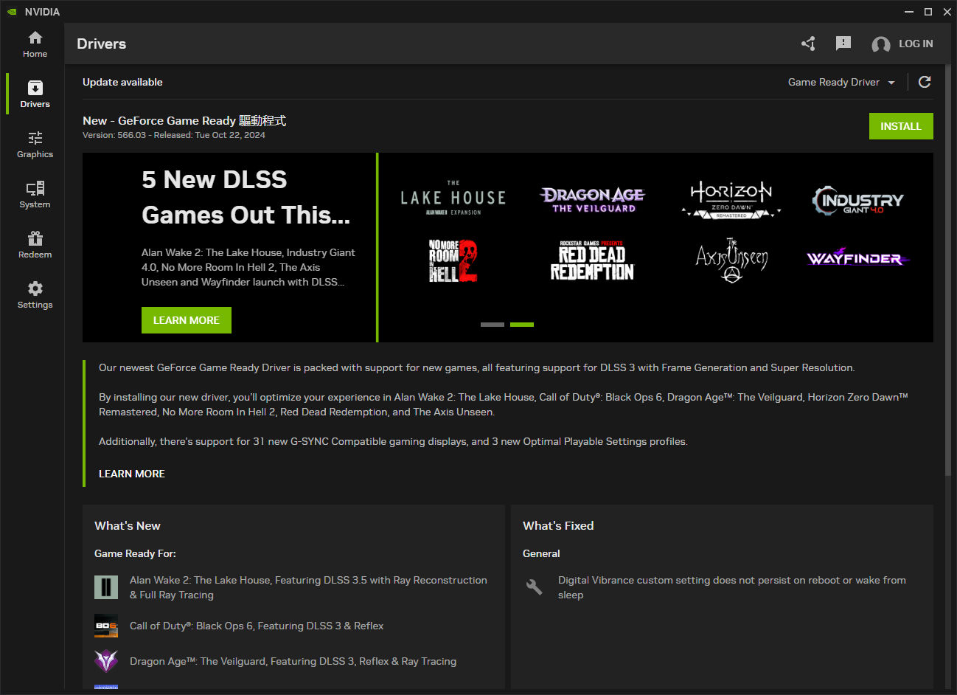Return Home using the sidebar house icon
Screen dimensions: 957x695
(34, 44)
